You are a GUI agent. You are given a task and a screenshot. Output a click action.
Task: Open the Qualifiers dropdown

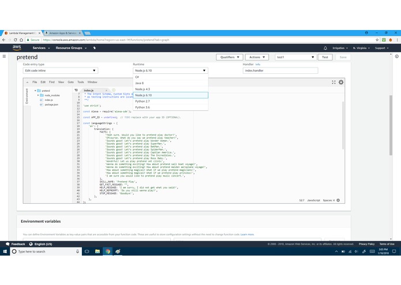(230, 57)
